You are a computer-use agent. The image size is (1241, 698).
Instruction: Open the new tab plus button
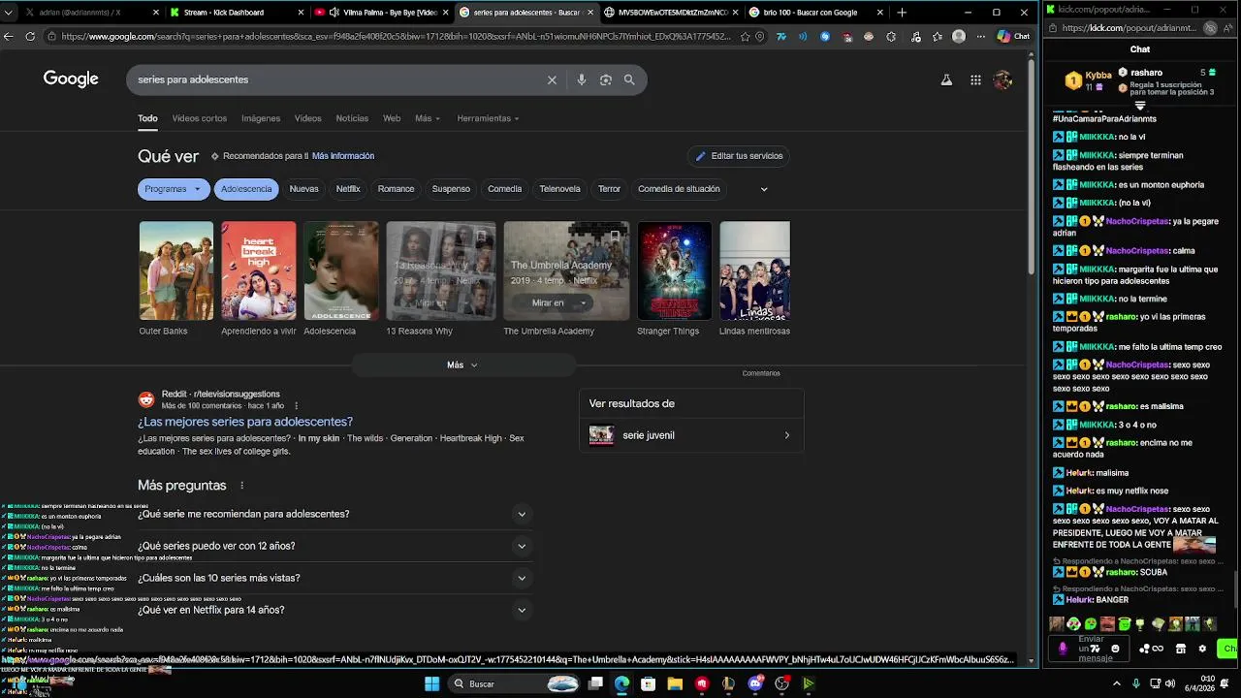(x=902, y=13)
